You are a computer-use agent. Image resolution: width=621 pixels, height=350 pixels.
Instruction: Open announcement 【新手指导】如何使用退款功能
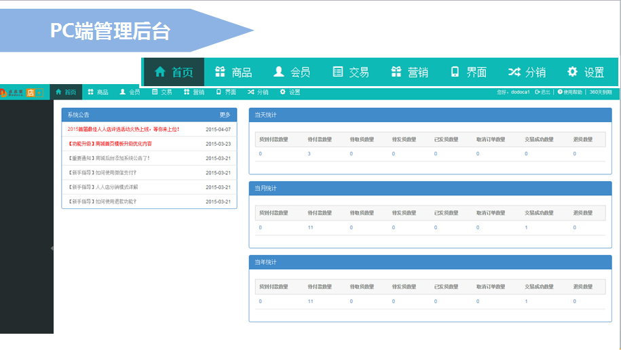point(102,201)
